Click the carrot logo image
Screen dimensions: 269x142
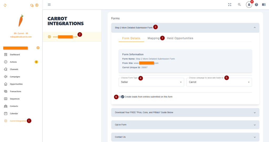click(21, 21)
